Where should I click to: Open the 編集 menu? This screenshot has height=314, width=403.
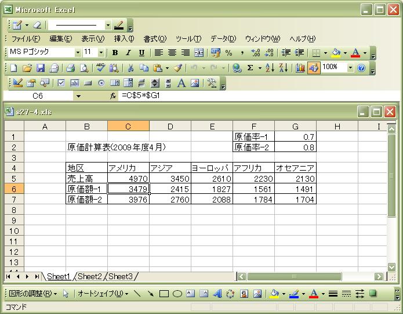pos(61,39)
